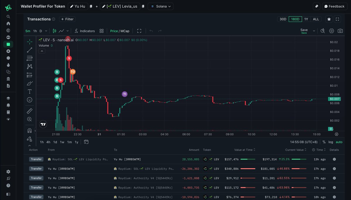Open the Save layout dropdown arrow
Viewport: 351px width, 200px height.
314,31
